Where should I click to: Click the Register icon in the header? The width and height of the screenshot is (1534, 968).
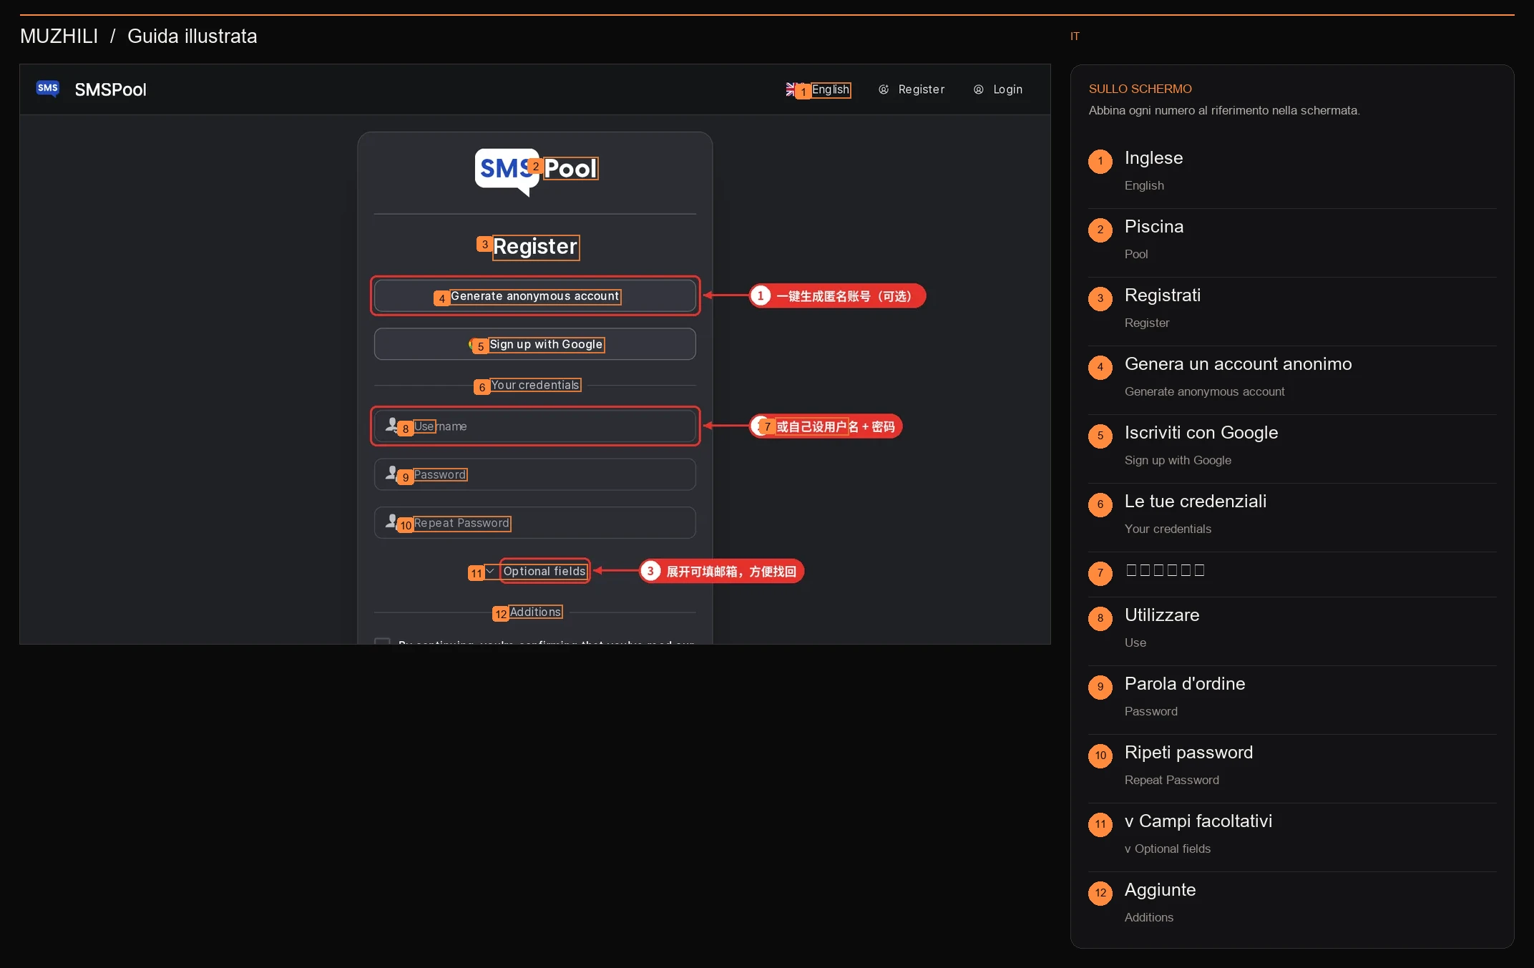pos(884,89)
